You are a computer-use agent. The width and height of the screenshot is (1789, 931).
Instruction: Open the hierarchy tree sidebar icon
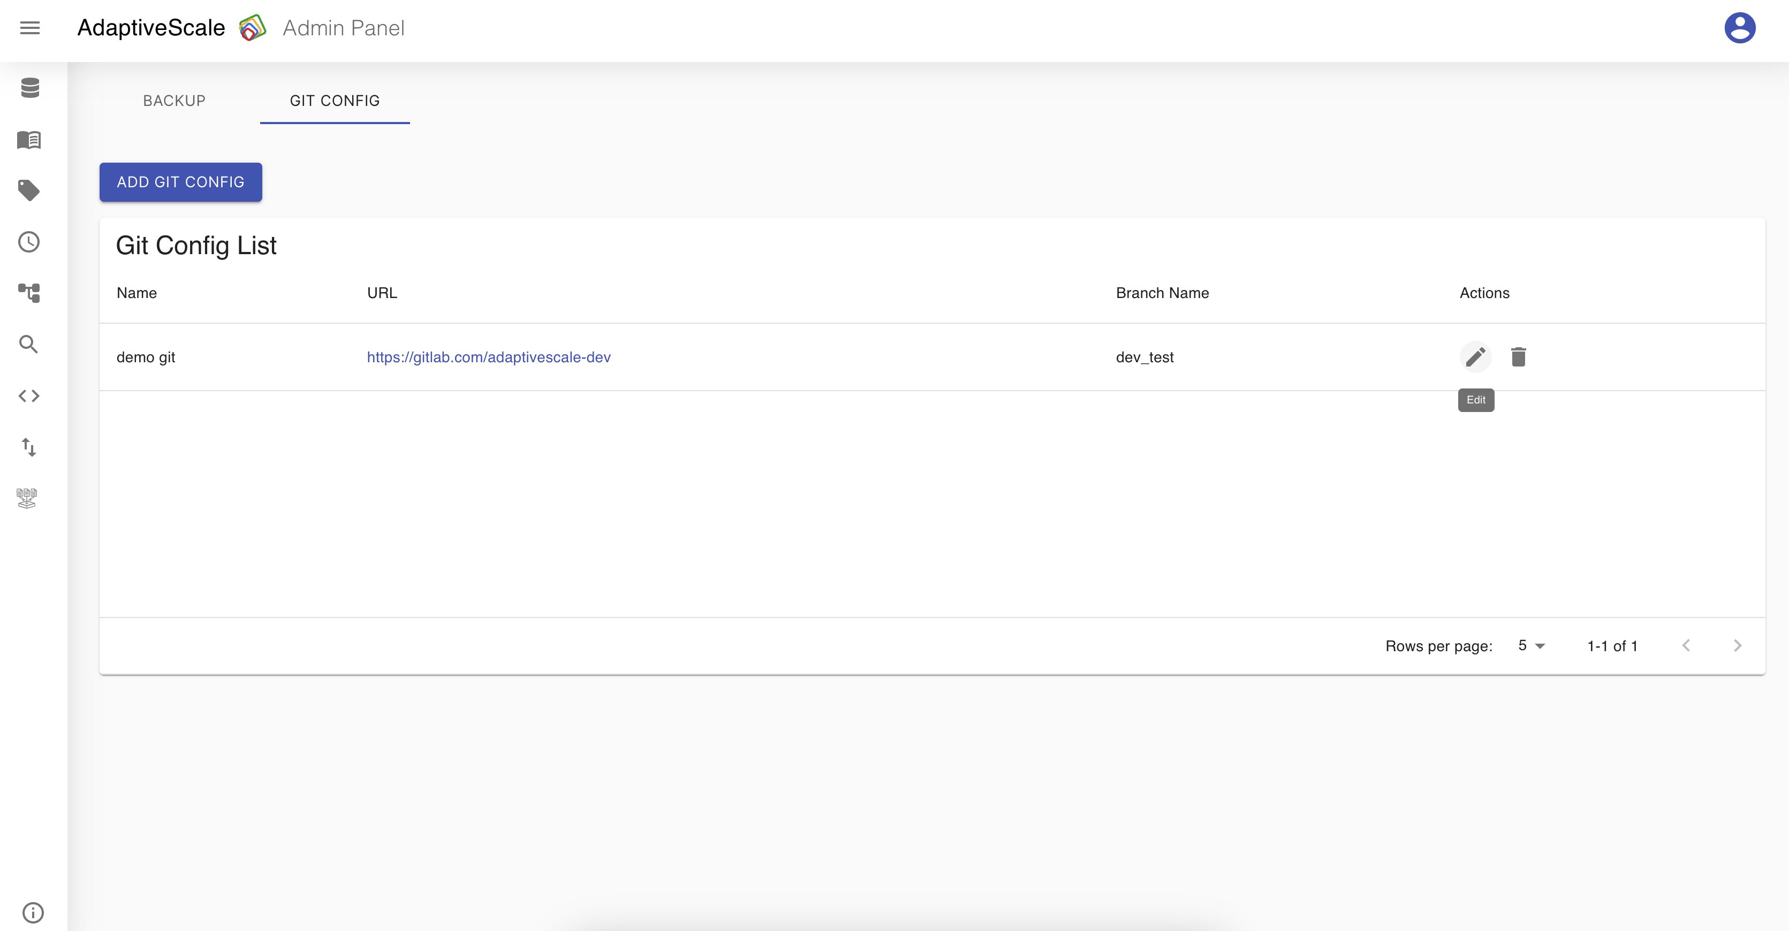tap(29, 293)
